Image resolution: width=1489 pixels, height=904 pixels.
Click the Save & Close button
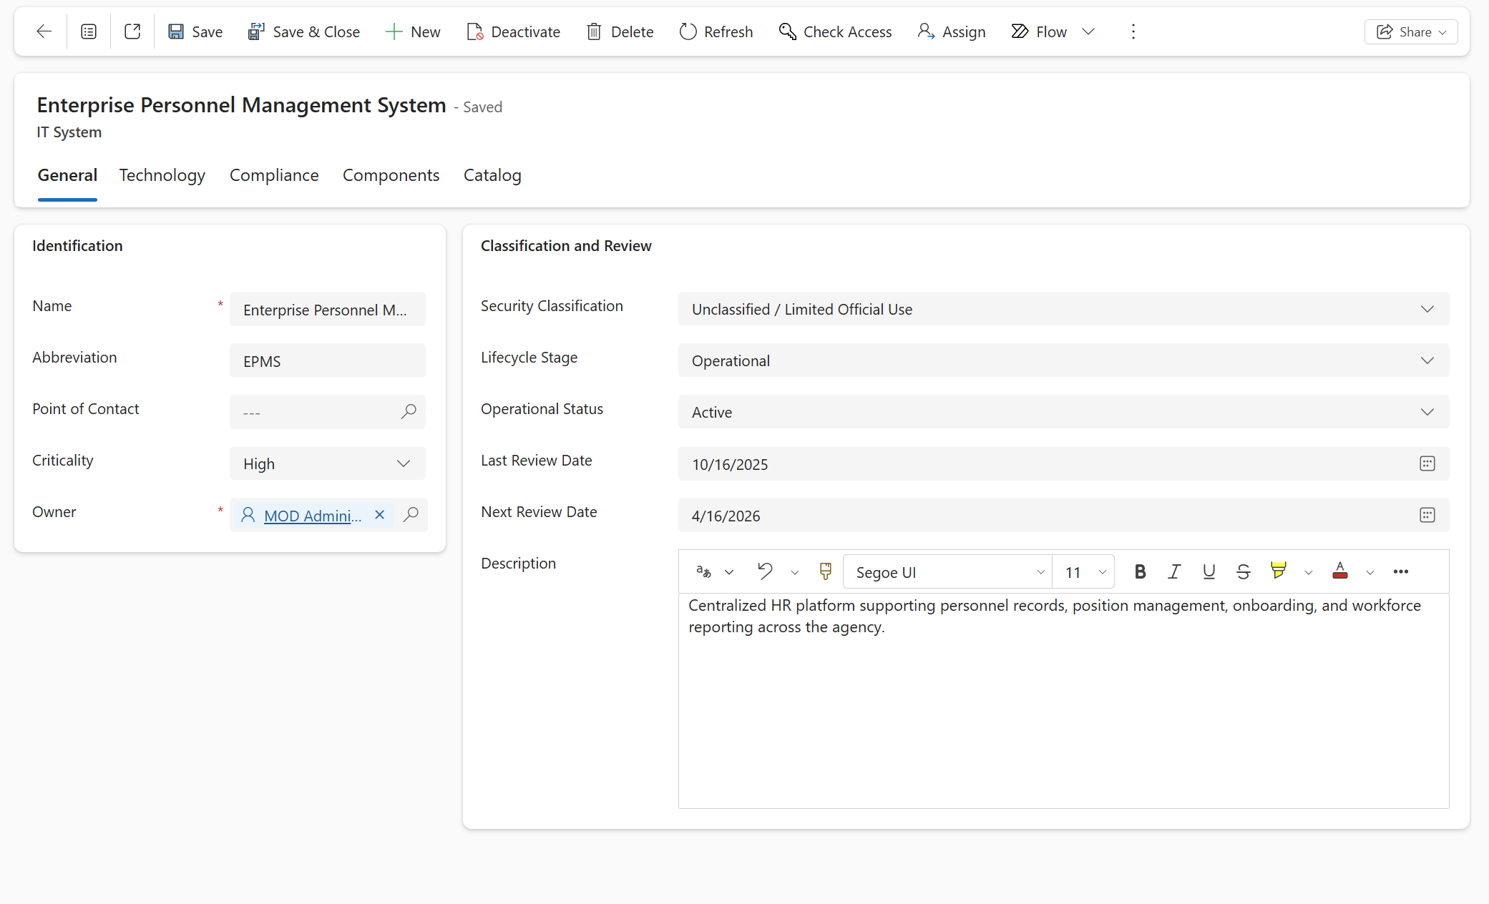[303, 31]
